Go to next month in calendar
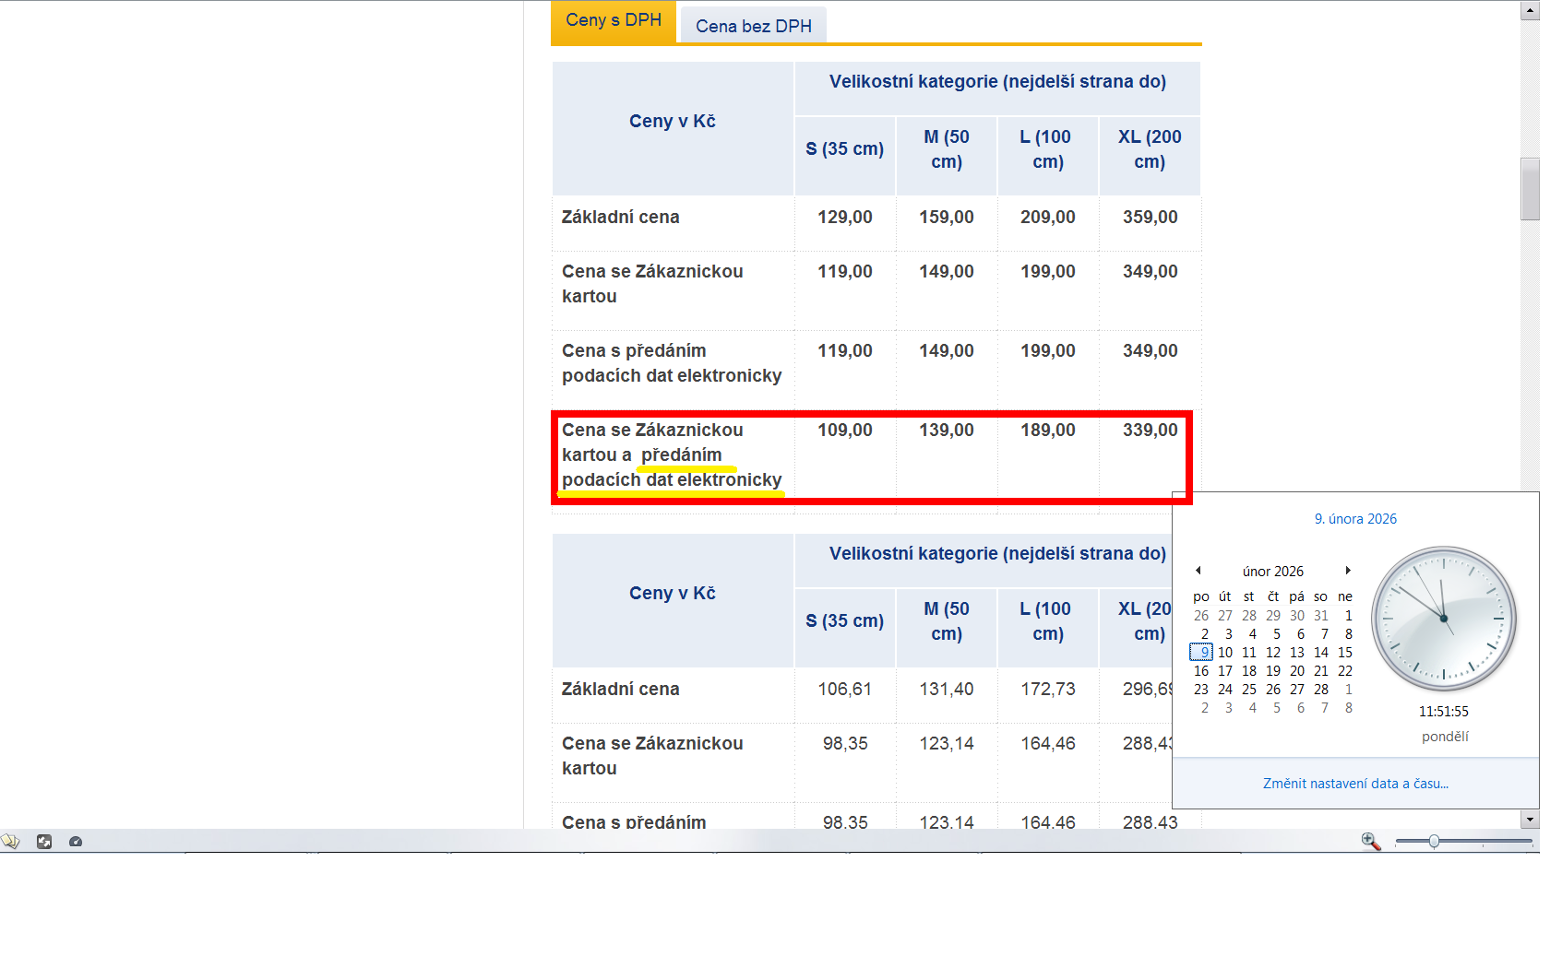Image resolution: width=1550 pixels, height=968 pixels. point(1348,571)
